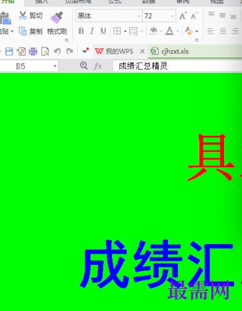Open Print Preview icon

coord(45,51)
